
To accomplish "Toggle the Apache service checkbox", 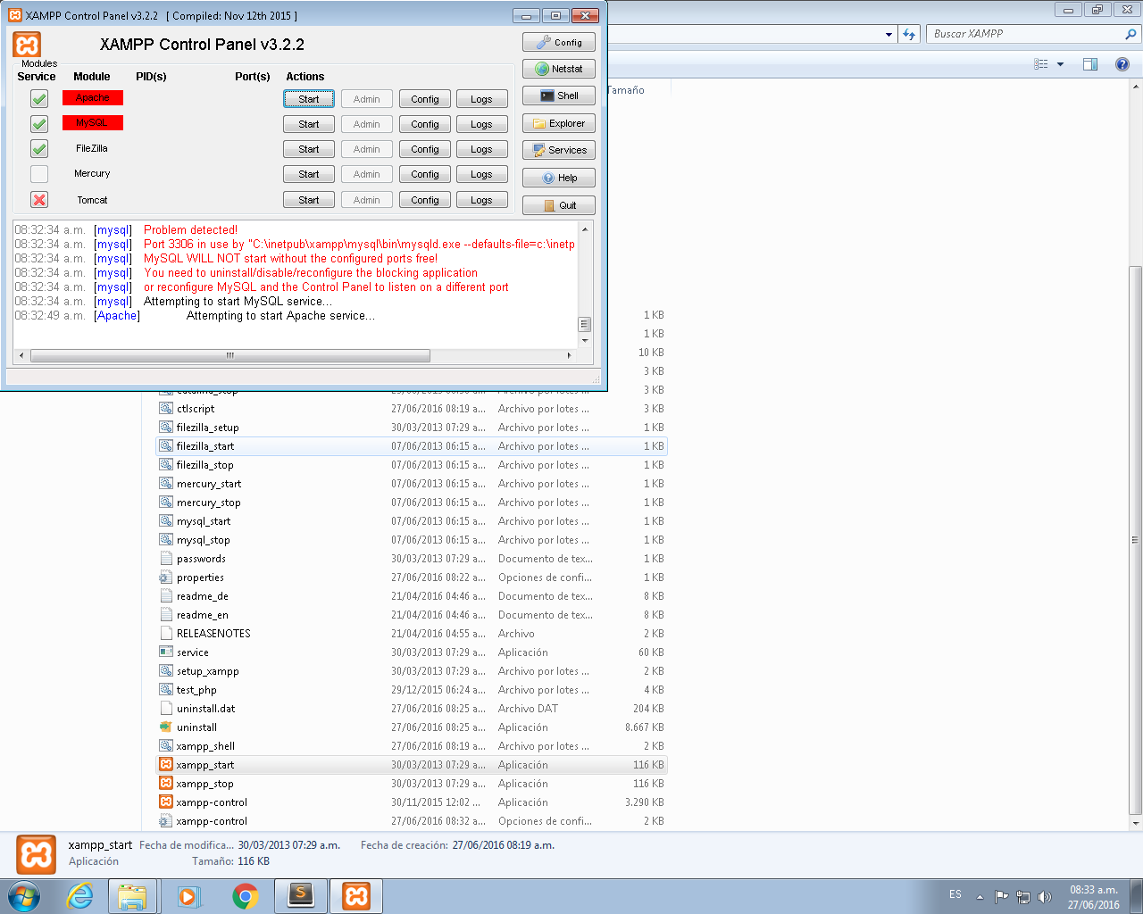I will pos(39,98).
